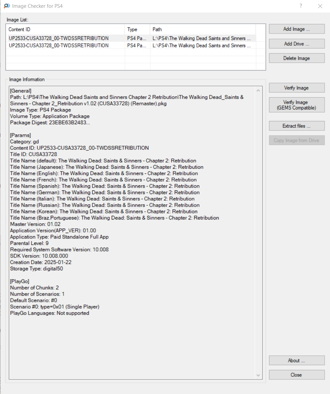Viewport: 330px width, 394px height.
Task: Click the Storage Type: digital50 line
Action: [x=37, y=269]
